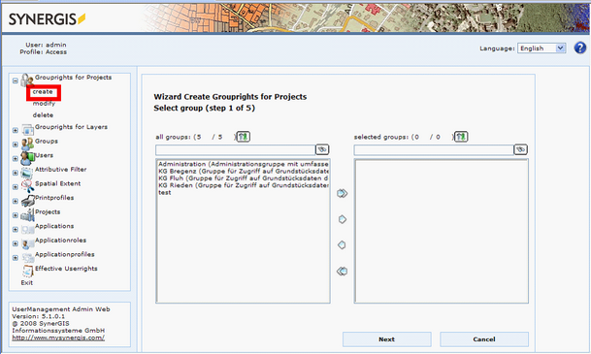Expand the Applicationroles node
This screenshot has height=354, width=591.
point(16,243)
